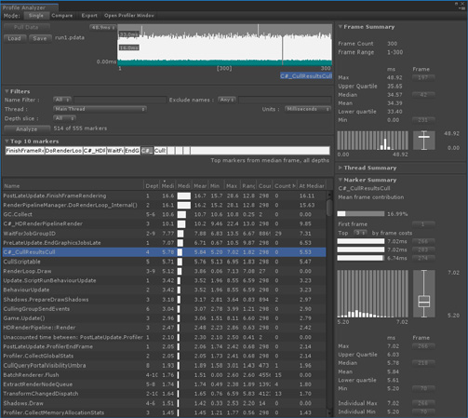Viewport: 468px width, 418px height.
Task: Open the Units dropdown set to Milliseconds
Action: coord(308,109)
